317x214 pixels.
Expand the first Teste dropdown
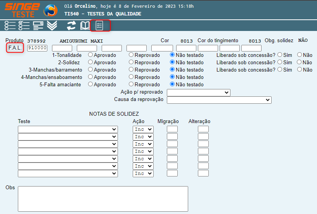tap(68, 129)
